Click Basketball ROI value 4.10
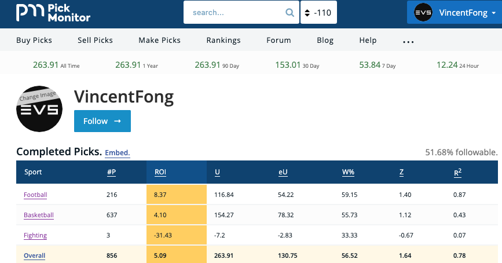The height and width of the screenshot is (263, 502). 160,215
